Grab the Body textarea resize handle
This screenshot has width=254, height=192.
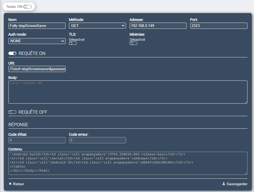coord(246,102)
